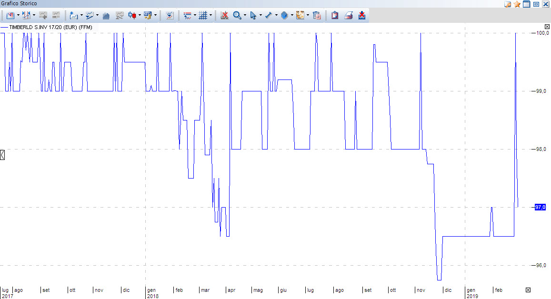This screenshot has height=299, width=551.
Task: Toggle the X box beside the time axis
Action: (528, 290)
